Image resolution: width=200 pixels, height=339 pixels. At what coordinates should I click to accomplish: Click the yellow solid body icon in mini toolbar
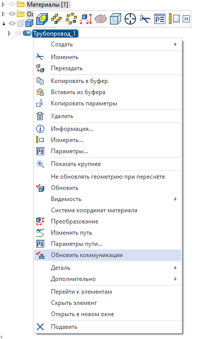coord(42,19)
